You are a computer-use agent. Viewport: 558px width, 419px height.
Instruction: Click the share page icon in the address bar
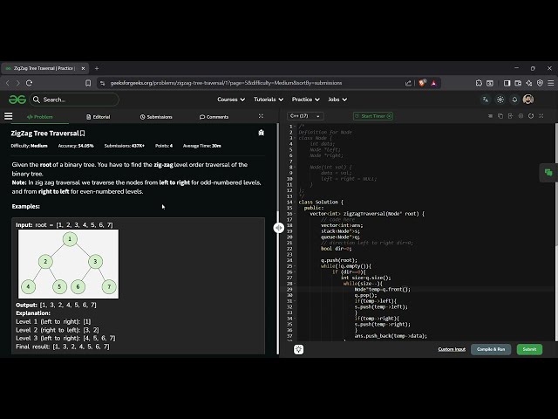click(408, 83)
